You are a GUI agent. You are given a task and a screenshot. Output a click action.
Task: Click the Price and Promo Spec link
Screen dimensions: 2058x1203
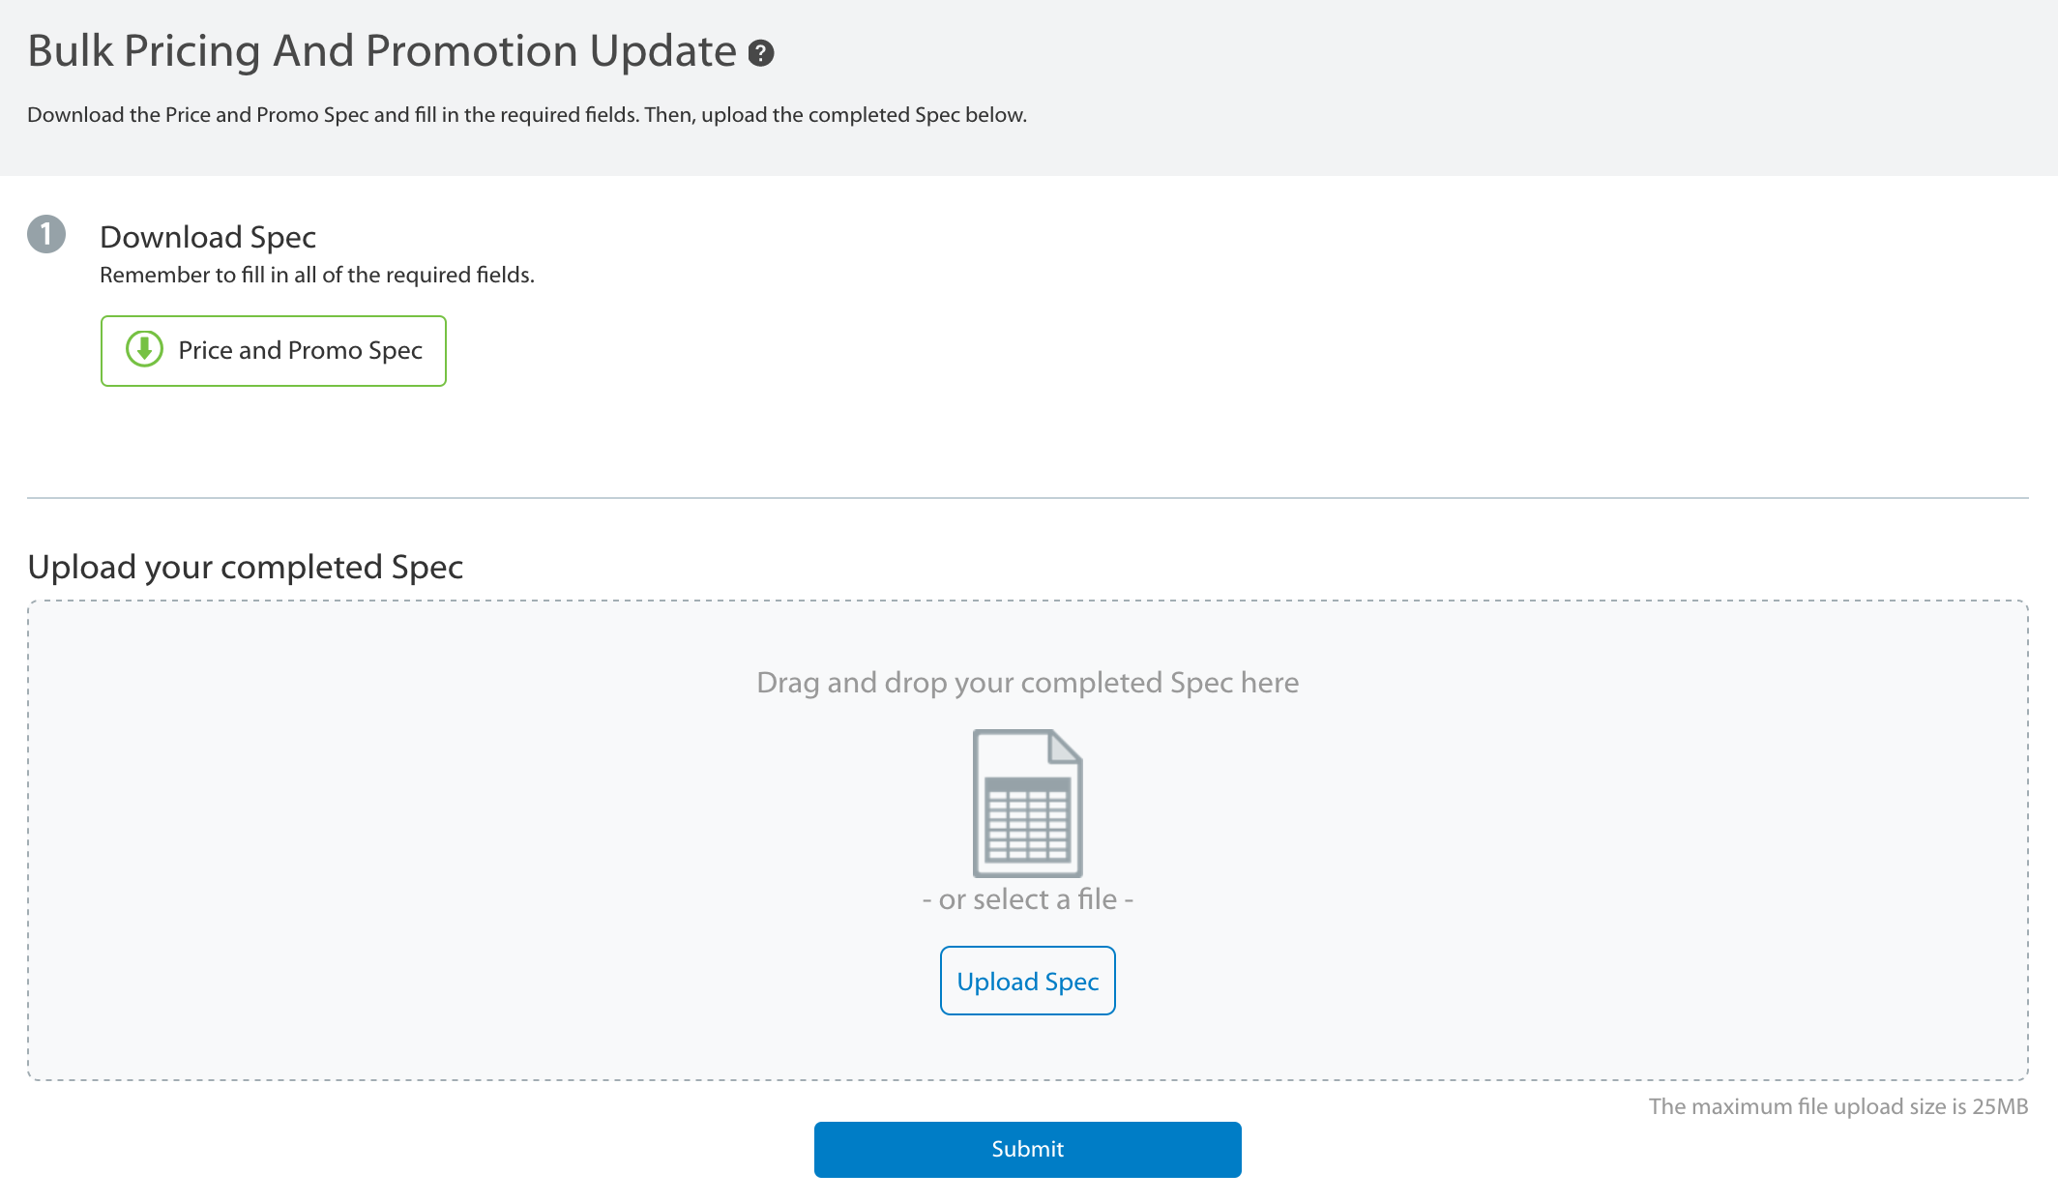(274, 350)
